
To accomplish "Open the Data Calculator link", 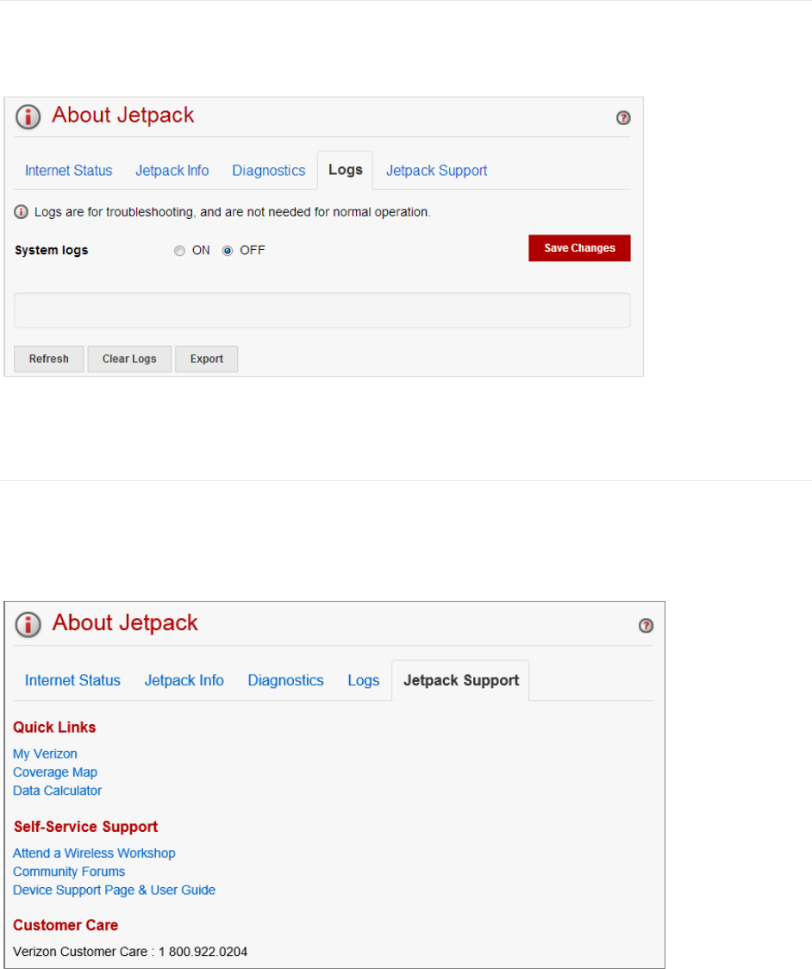I will coord(57,791).
